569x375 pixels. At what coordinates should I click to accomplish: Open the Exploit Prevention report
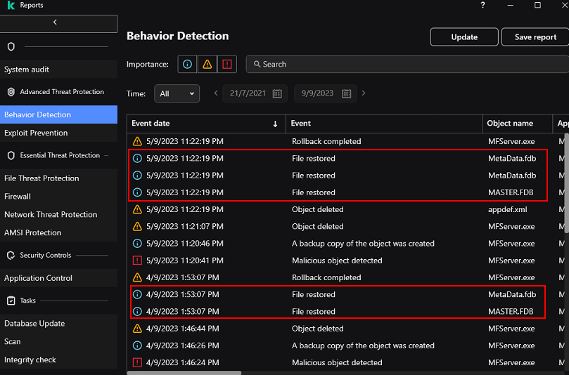pos(37,133)
